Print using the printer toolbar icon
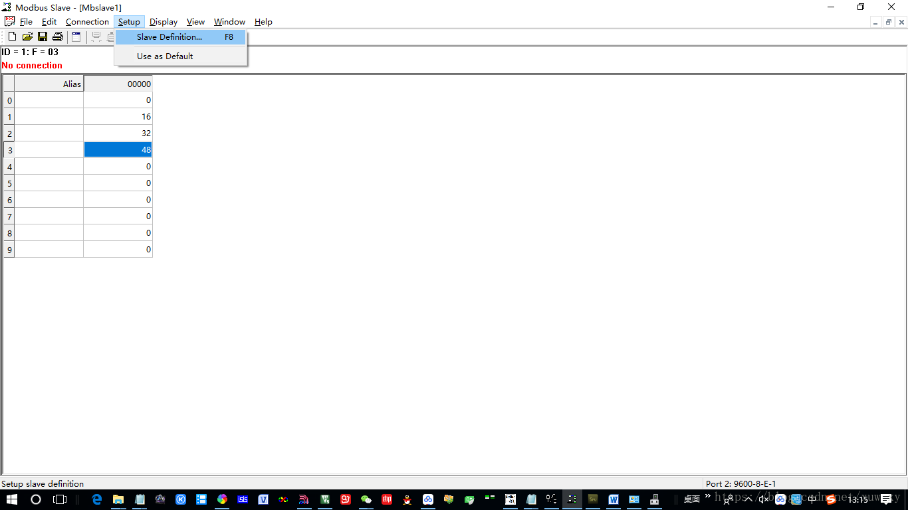The image size is (908, 510). click(x=58, y=37)
